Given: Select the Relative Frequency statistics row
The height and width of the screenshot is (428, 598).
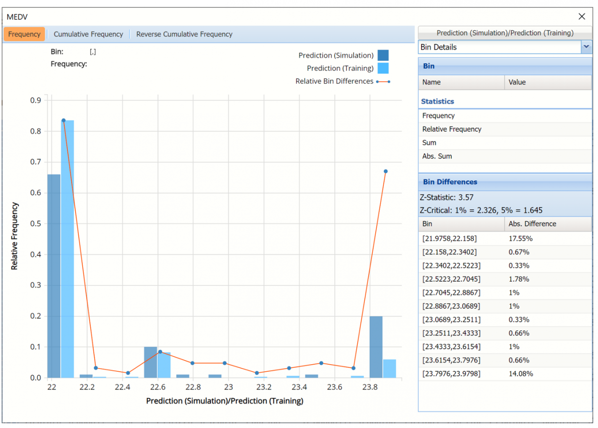Looking at the screenshot, I should pyautogui.click(x=505, y=129).
